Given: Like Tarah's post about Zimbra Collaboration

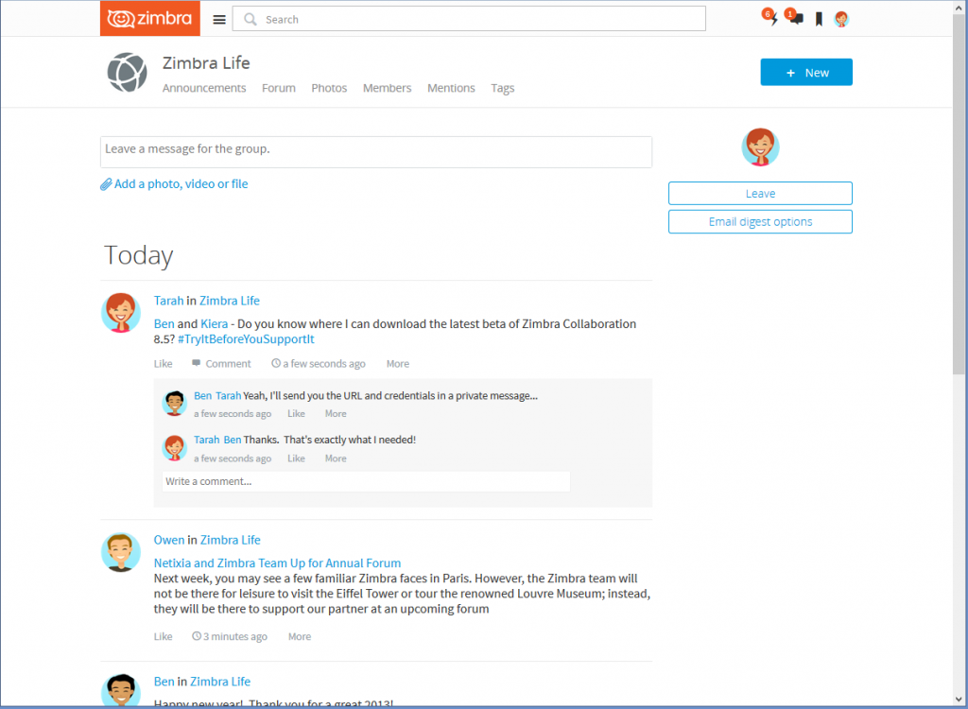Looking at the screenshot, I should (163, 364).
